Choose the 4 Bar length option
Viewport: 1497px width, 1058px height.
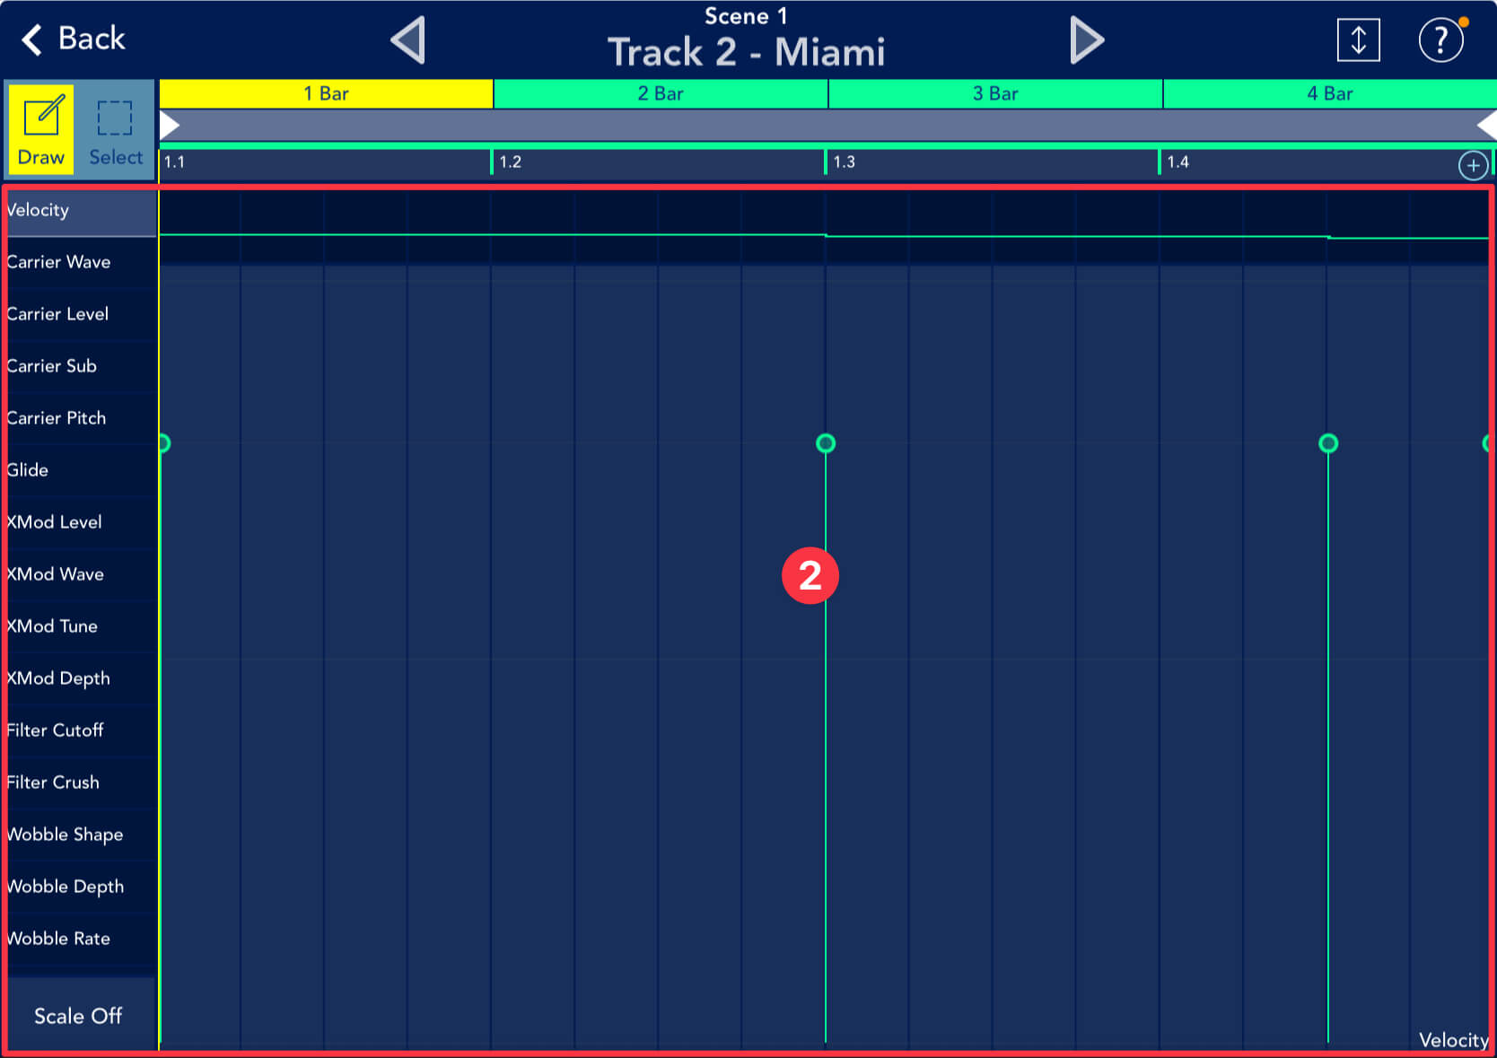click(x=1329, y=94)
